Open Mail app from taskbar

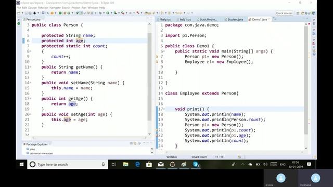(161, 164)
